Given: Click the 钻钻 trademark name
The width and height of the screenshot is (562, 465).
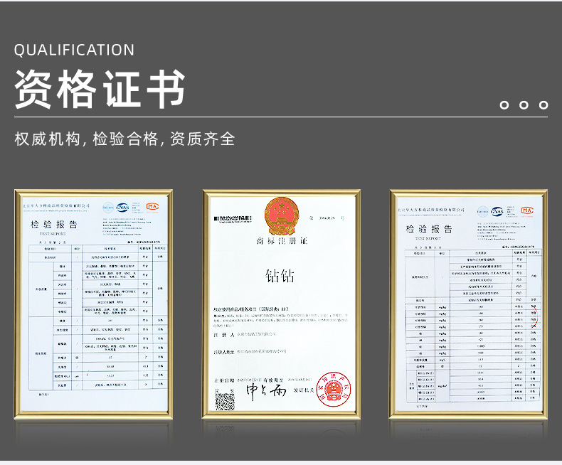Looking at the screenshot, I should tap(280, 276).
